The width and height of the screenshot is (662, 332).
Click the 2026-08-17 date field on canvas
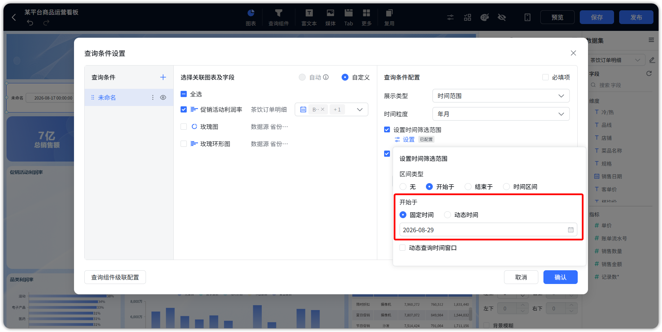click(x=50, y=98)
